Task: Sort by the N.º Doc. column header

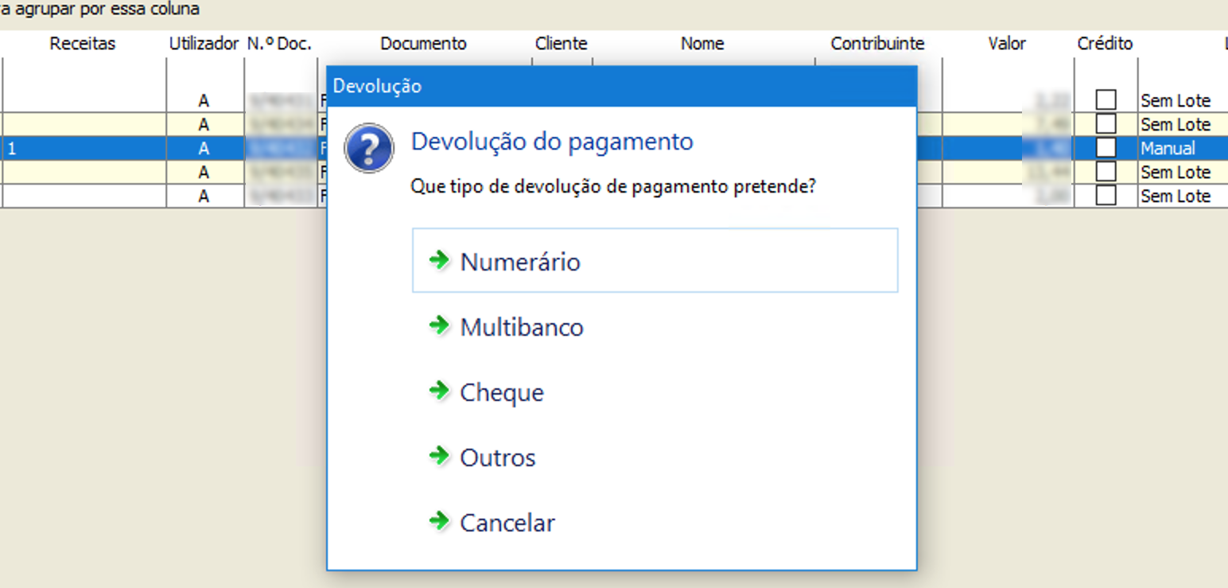Action: tap(279, 44)
